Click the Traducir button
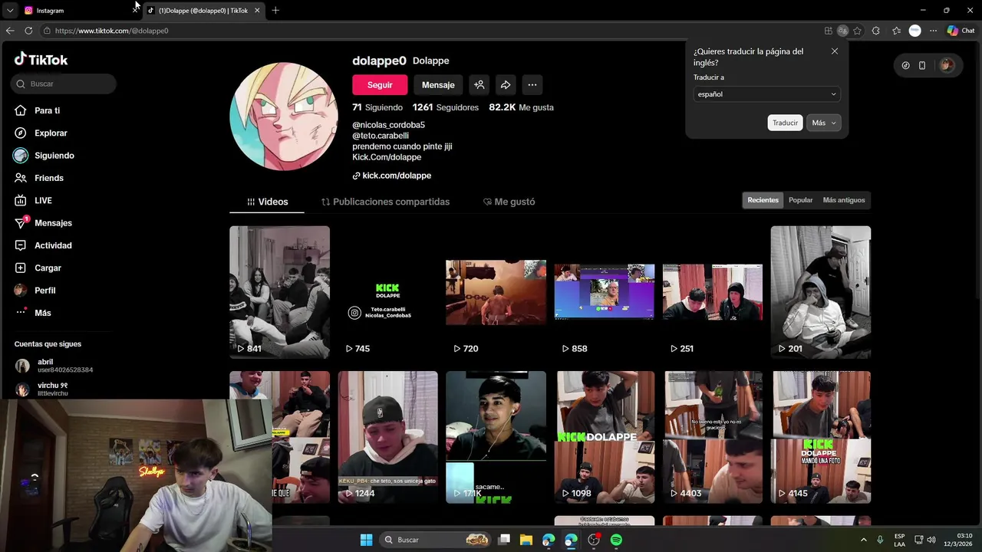 [785, 123]
